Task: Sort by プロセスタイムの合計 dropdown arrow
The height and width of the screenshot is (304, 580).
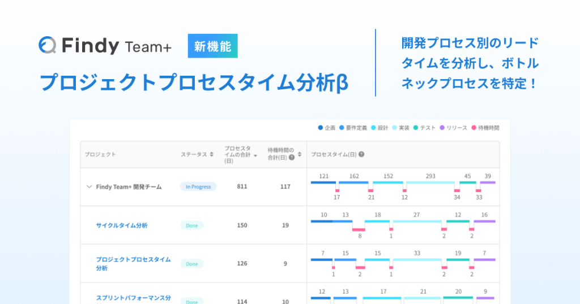Action: (x=255, y=156)
